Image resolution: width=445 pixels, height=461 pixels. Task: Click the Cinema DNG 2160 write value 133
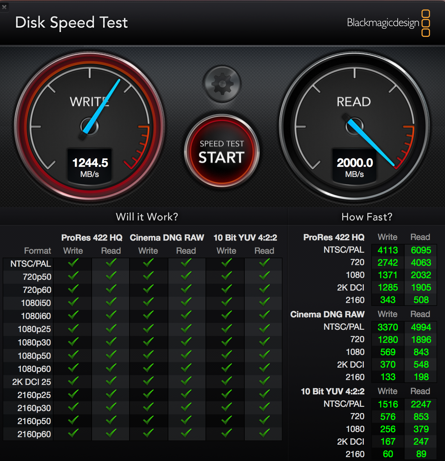tap(388, 377)
